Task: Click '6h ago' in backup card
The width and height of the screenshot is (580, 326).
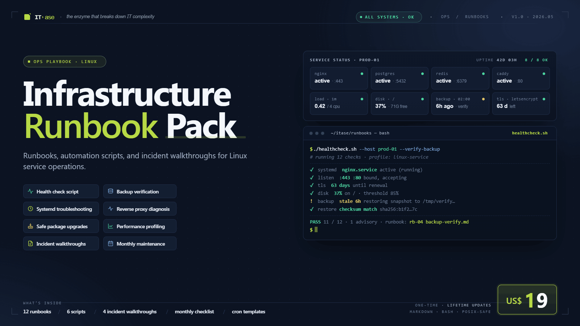Action: 444,106
